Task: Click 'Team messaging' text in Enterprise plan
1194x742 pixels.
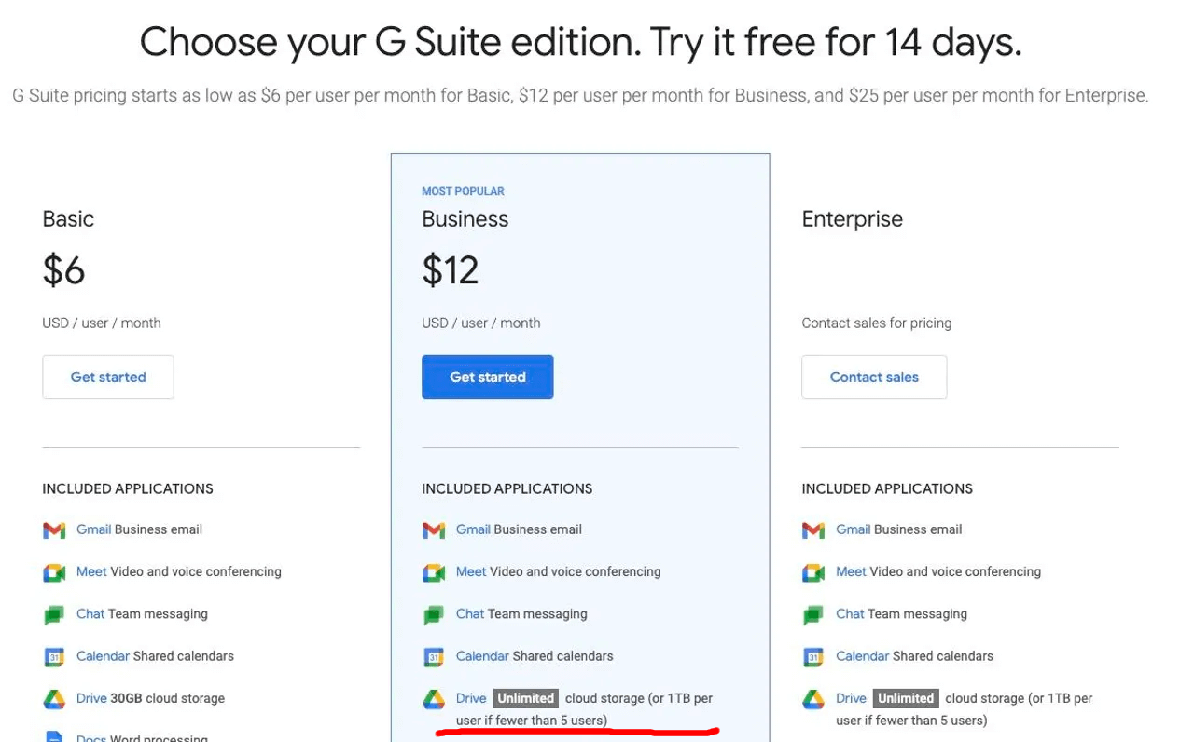Action: coord(917,613)
